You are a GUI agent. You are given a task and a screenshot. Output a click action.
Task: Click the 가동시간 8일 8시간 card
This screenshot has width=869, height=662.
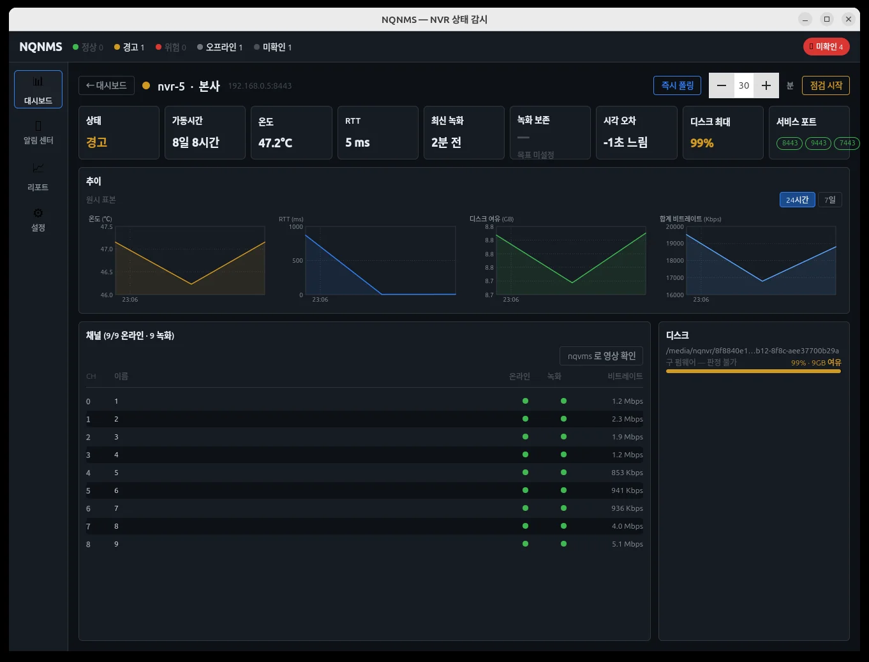[205, 133]
